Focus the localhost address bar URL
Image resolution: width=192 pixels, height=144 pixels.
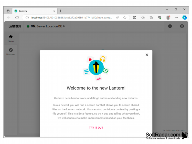tap(72, 18)
